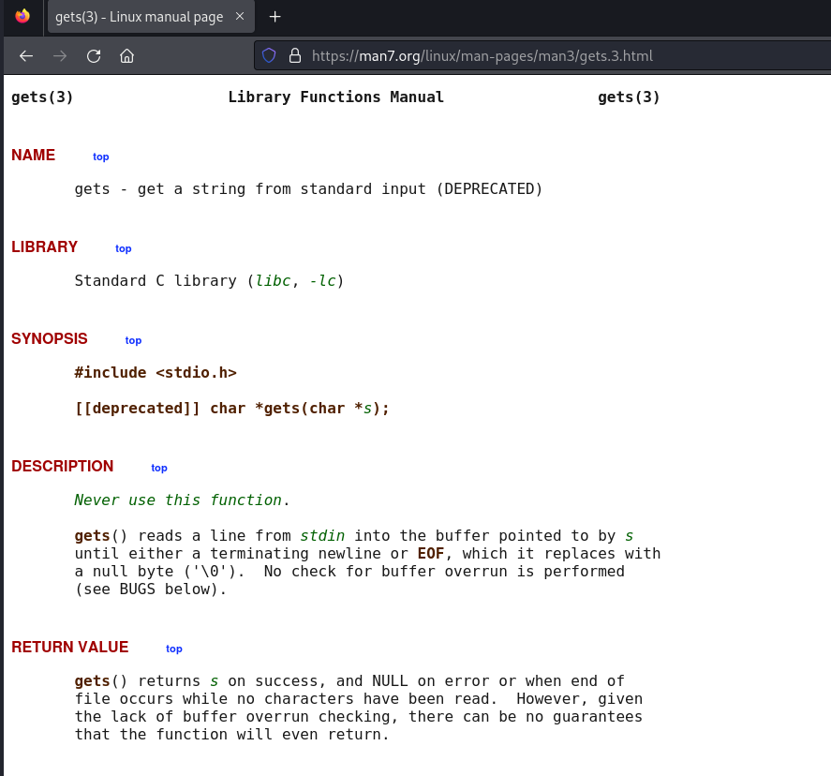Close the gets(3) Linux manual page tab
The width and height of the screenshot is (831, 776).
point(240,17)
